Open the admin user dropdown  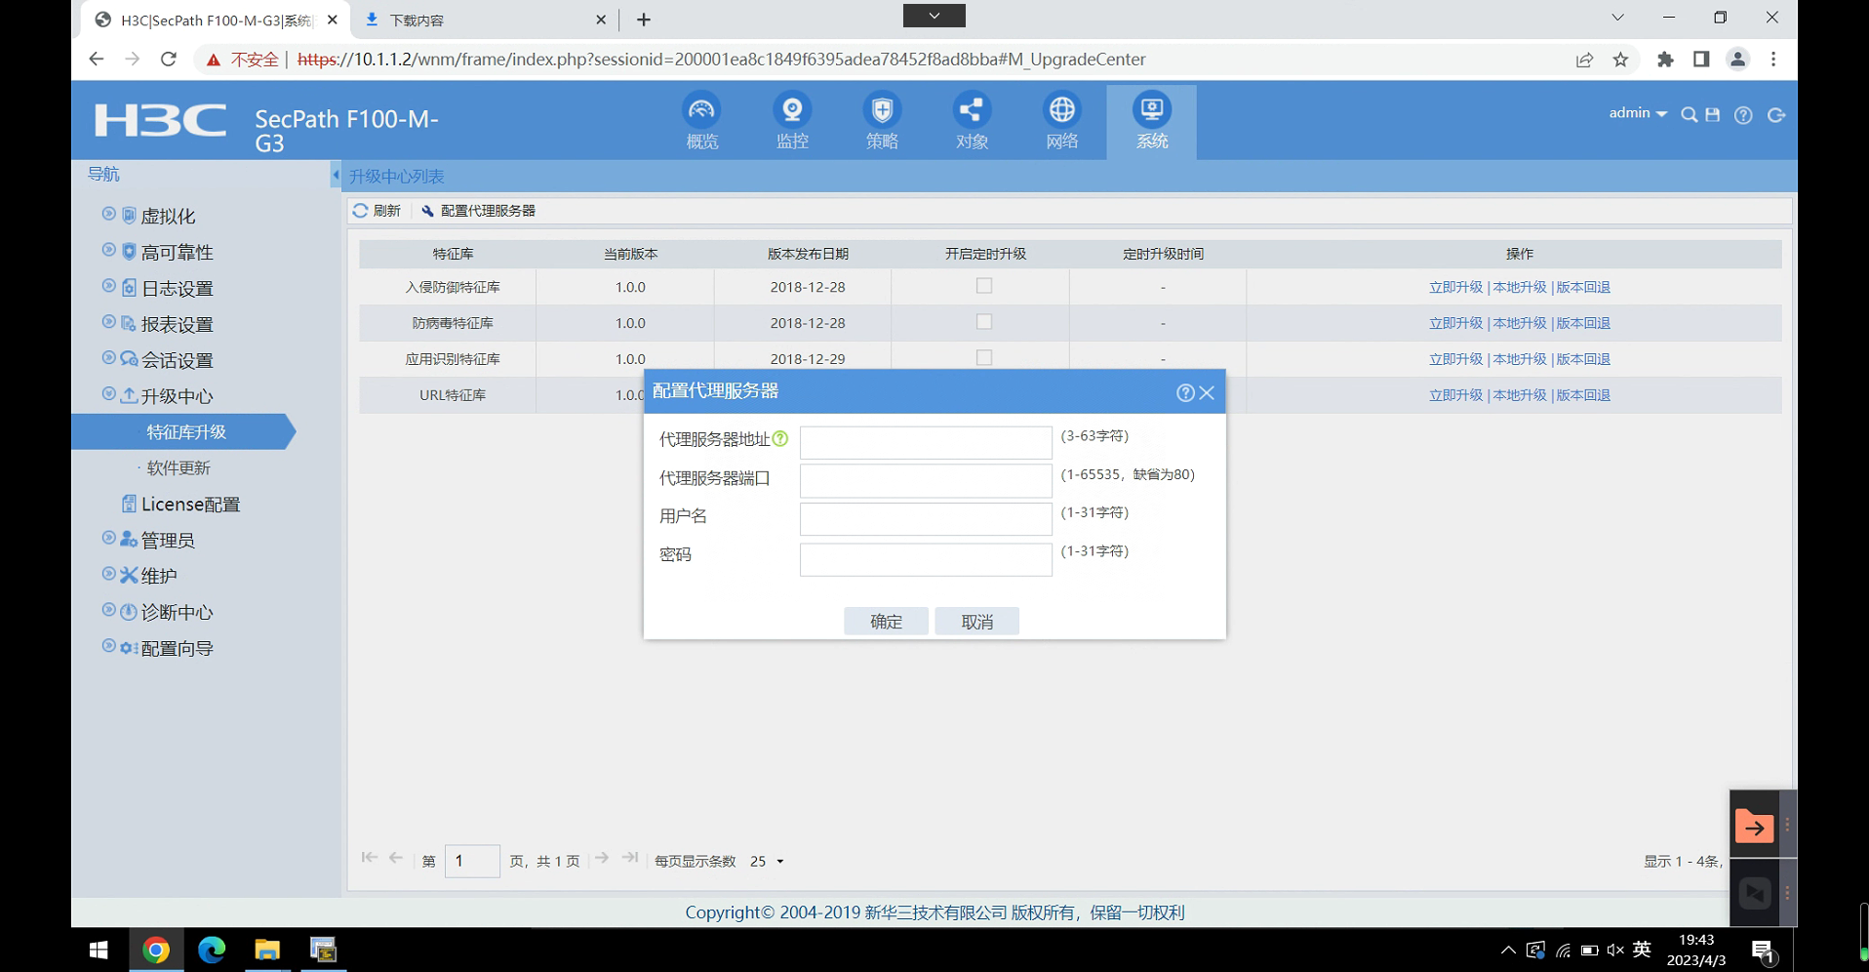[1638, 113]
